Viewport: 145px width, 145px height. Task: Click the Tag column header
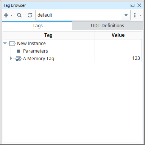click(x=49, y=35)
